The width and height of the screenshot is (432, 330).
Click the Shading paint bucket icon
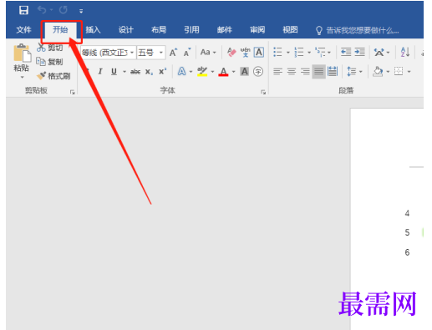click(x=378, y=72)
